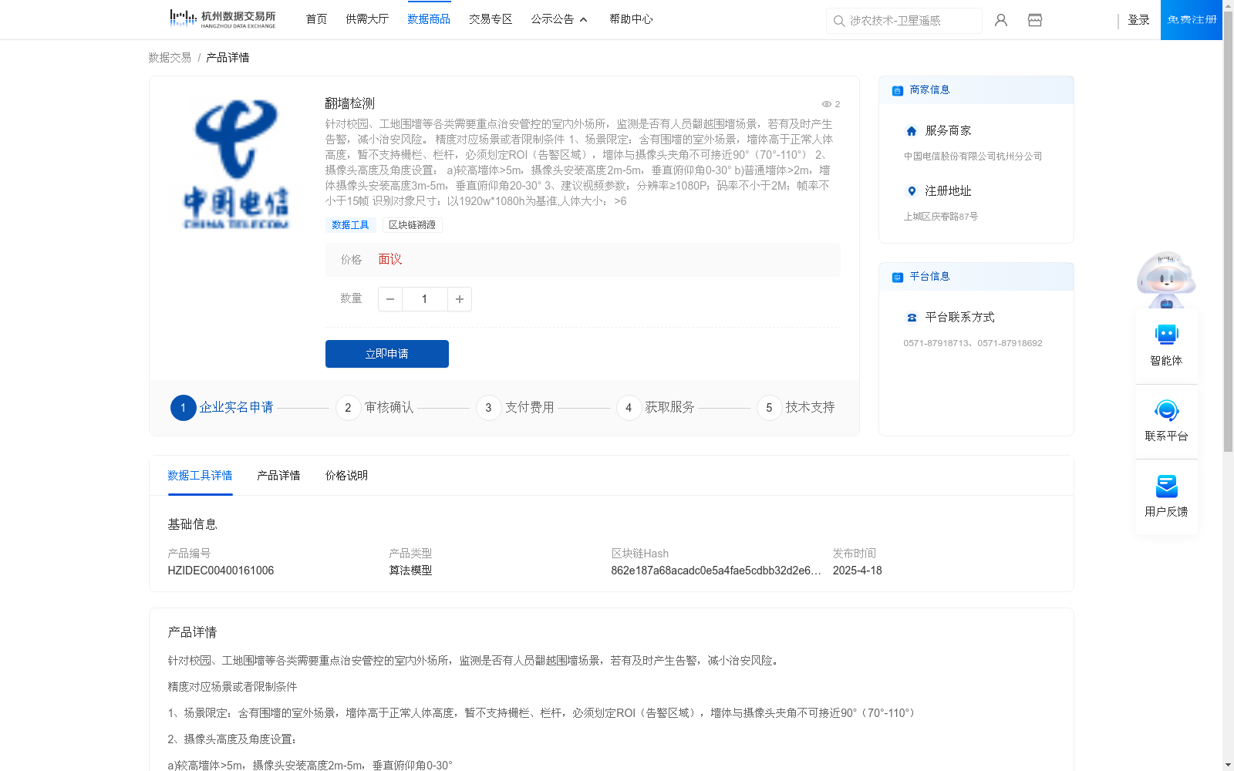Image resolution: width=1234 pixels, height=771 pixels.
Task: Switch to the 价格说明 tab
Action: pyautogui.click(x=346, y=476)
